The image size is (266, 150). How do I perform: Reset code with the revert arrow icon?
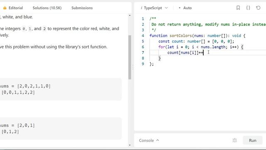click(x=258, y=7)
